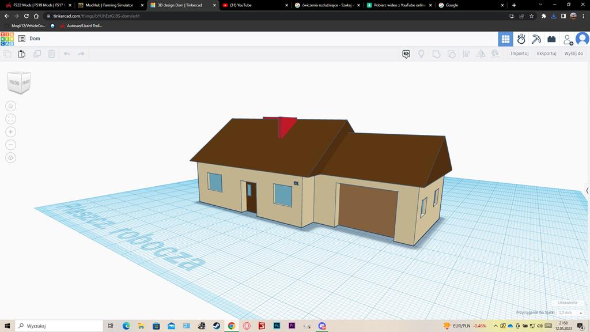
Task: Zoom out with the minus button
Action: click(x=11, y=145)
